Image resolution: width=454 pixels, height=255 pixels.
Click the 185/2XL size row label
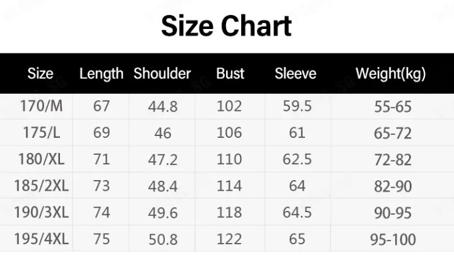pyautogui.click(x=41, y=186)
